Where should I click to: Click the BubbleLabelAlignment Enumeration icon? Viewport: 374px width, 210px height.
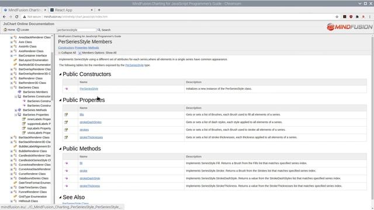point(15,146)
